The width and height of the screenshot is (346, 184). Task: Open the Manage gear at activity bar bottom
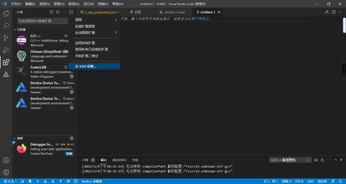[x=6, y=172]
